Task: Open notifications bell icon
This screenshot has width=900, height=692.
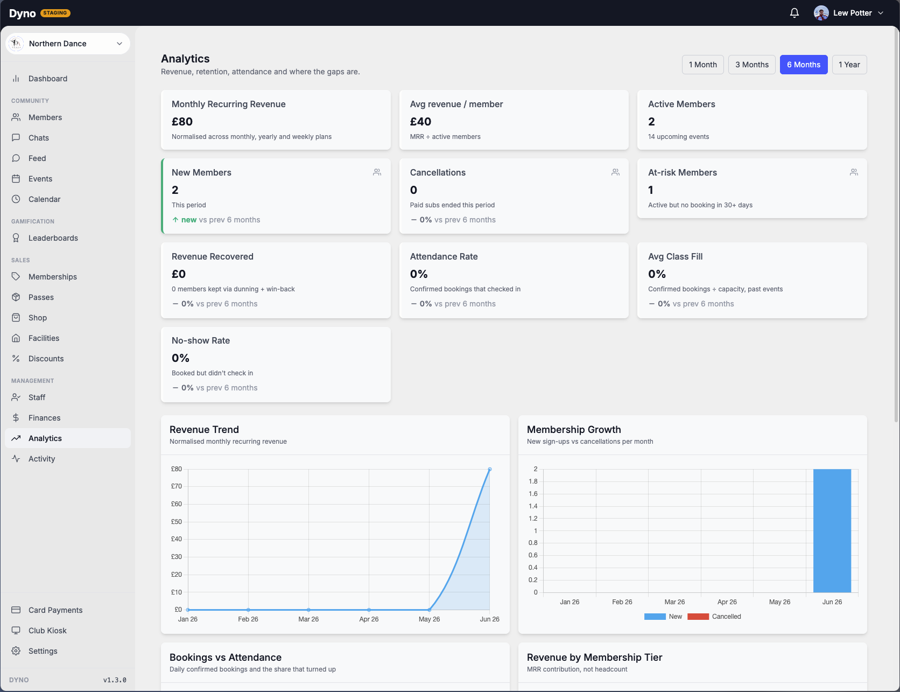Action: (794, 13)
